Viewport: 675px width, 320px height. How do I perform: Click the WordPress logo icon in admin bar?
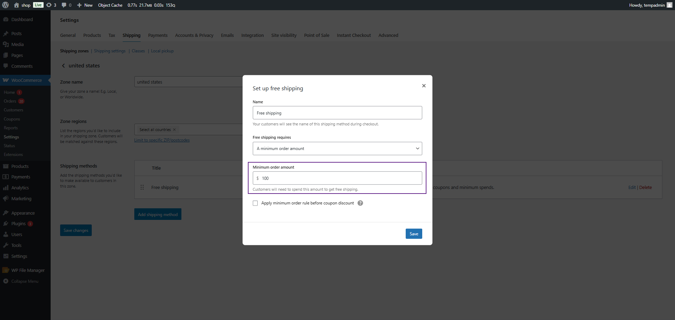tap(6, 5)
